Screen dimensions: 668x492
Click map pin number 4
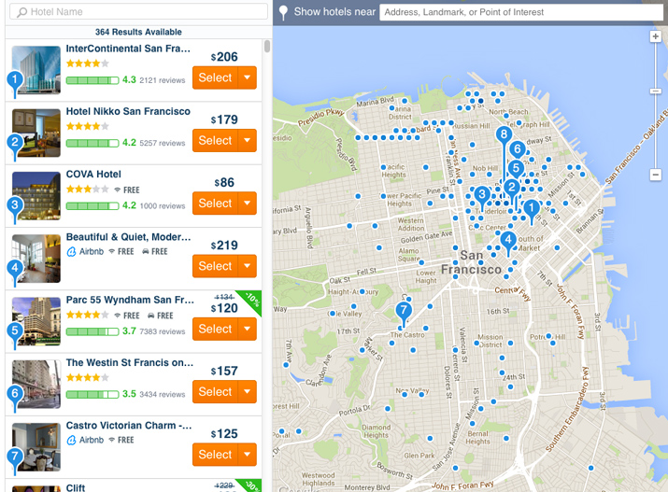pos(508,240)
